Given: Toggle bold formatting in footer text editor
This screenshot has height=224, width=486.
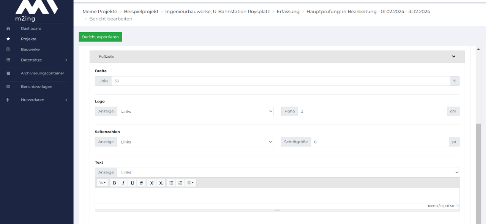Looking at the screenshot, I should click(x=114, y=183).
